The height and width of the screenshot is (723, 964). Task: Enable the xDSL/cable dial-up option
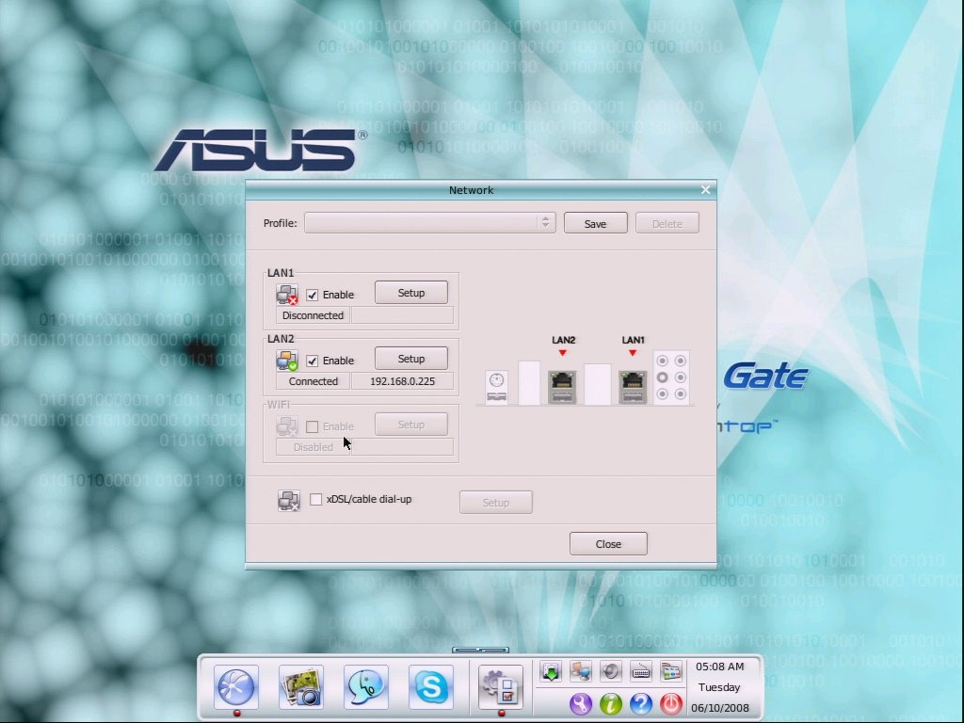click(316, 499)
